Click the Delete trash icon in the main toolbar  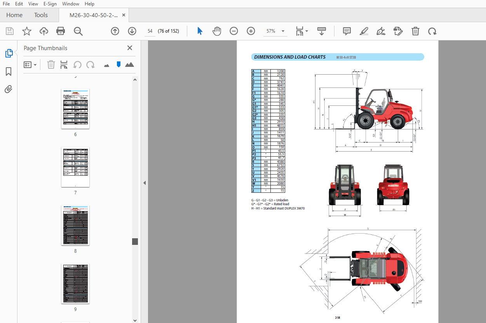click(415, 31)
